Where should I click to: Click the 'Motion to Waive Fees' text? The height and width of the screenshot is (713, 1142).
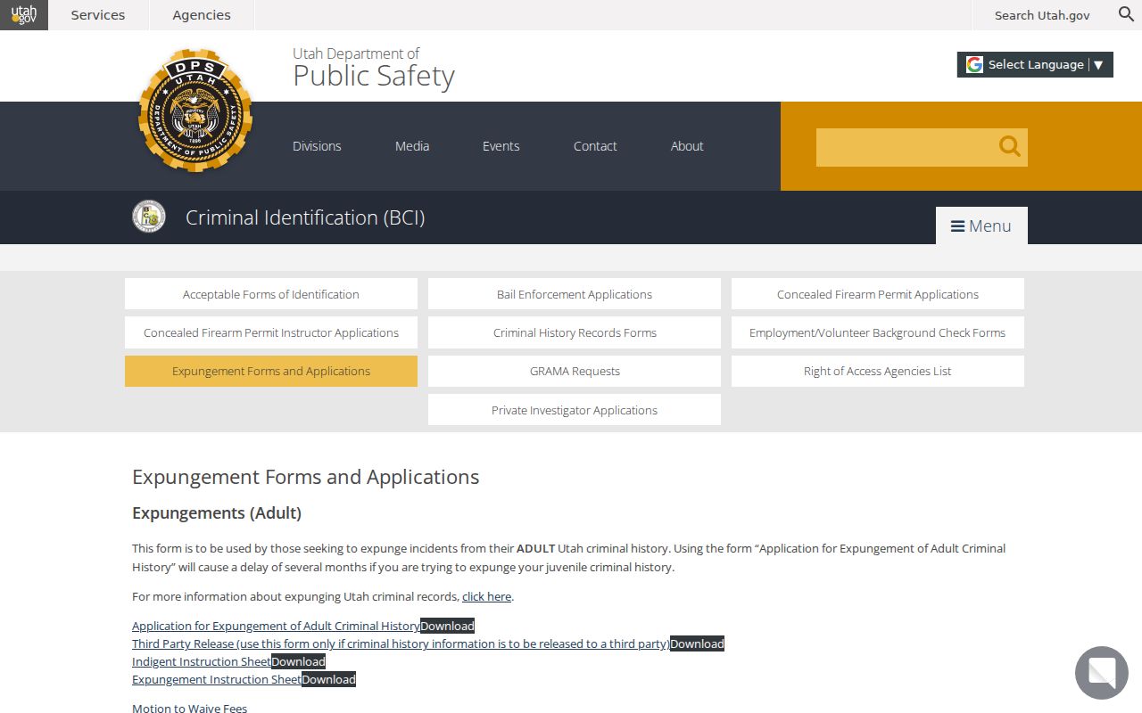click(190, 709)
